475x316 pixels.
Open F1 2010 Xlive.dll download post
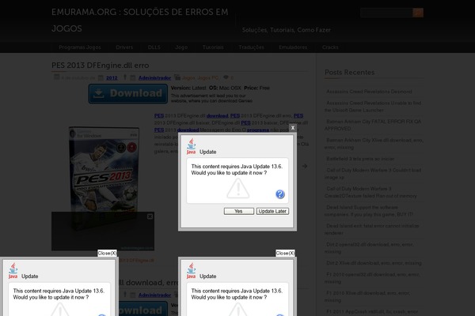367,296
